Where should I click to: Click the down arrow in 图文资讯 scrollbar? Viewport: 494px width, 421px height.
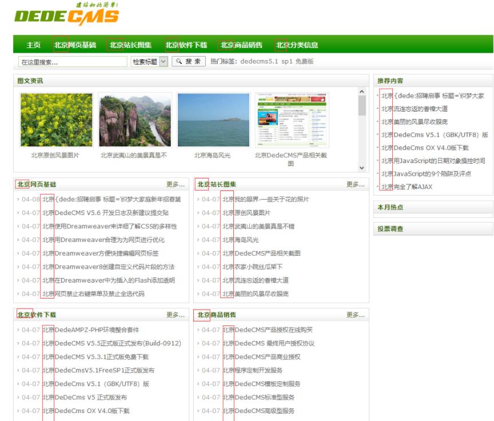pos(361,168)
